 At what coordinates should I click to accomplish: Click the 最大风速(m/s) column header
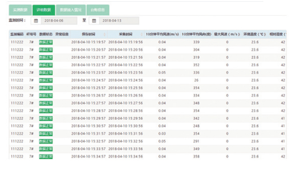coord(227,34)
